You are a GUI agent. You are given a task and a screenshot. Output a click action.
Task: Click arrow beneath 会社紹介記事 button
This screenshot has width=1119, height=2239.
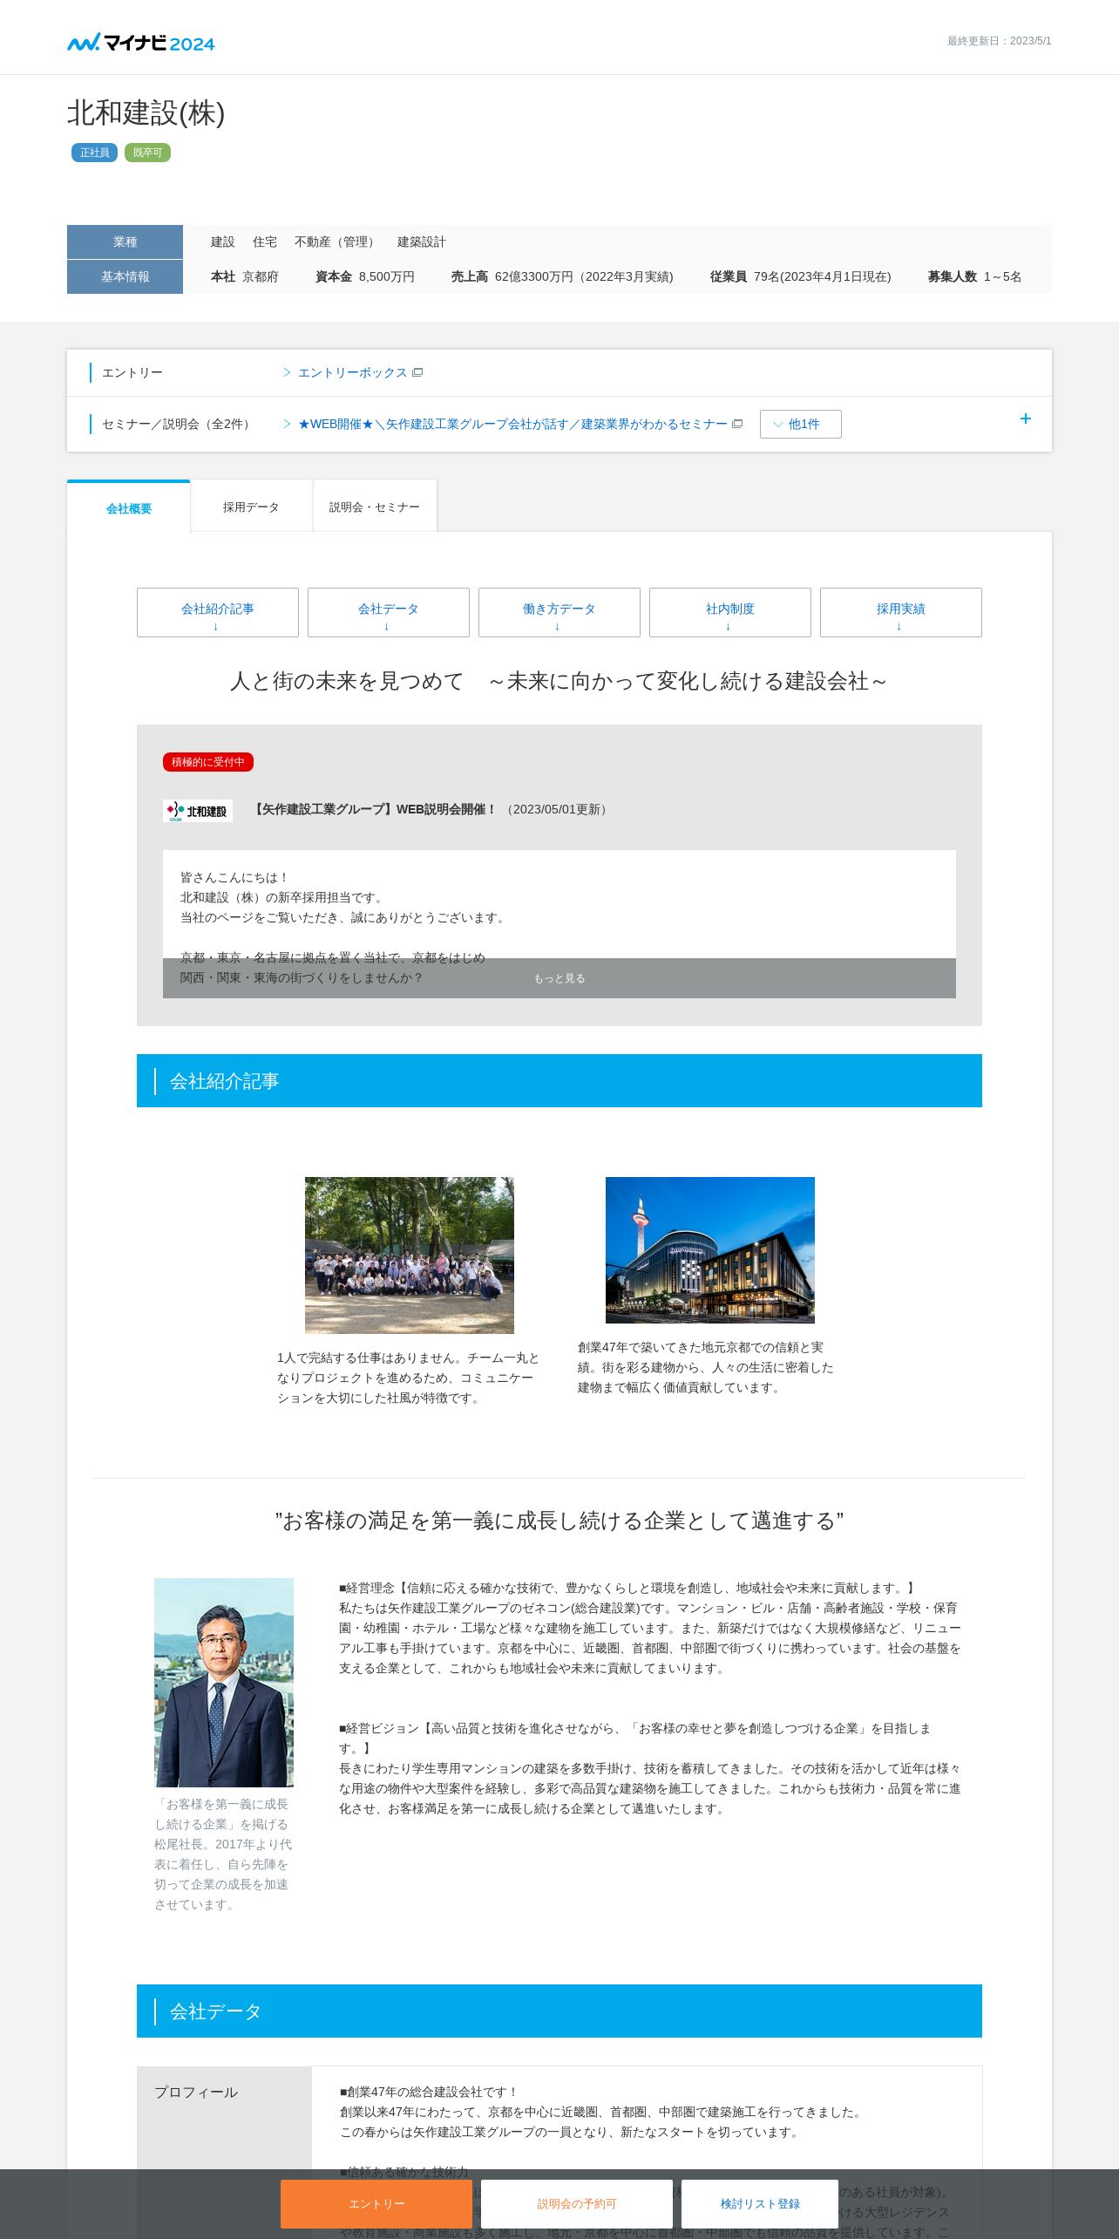(216, 626)
